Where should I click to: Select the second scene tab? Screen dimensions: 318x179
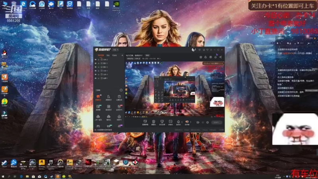(108, 55)
